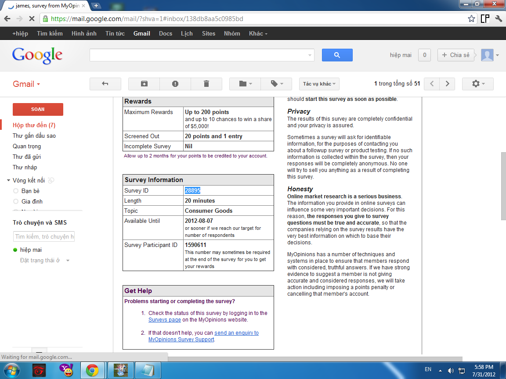506x379 pixels.
Task: Collapse the Vòng kết nối circles section
Action: 8,180
